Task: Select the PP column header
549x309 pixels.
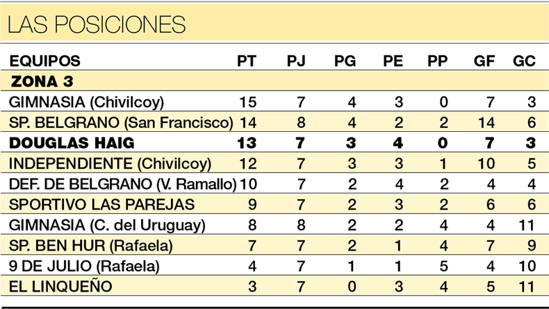Action: [437, 61]
